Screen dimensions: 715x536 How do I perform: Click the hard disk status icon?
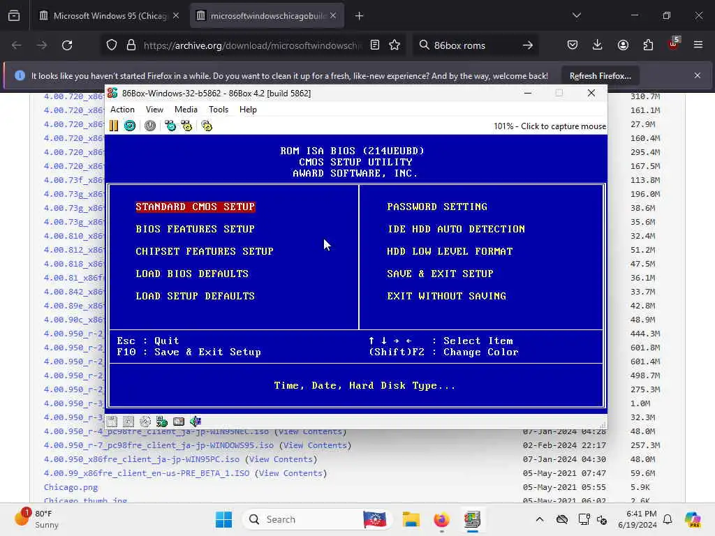point(179,422)
